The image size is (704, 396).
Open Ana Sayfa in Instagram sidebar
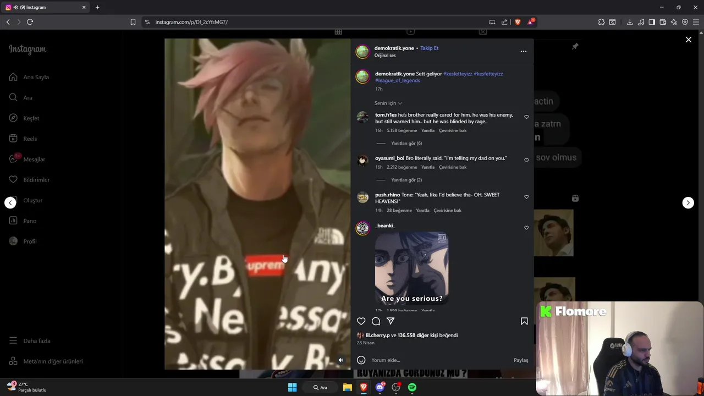point(29,77)
